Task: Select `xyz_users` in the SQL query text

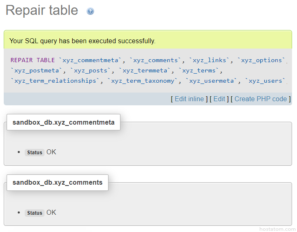Action: [265, 81]
